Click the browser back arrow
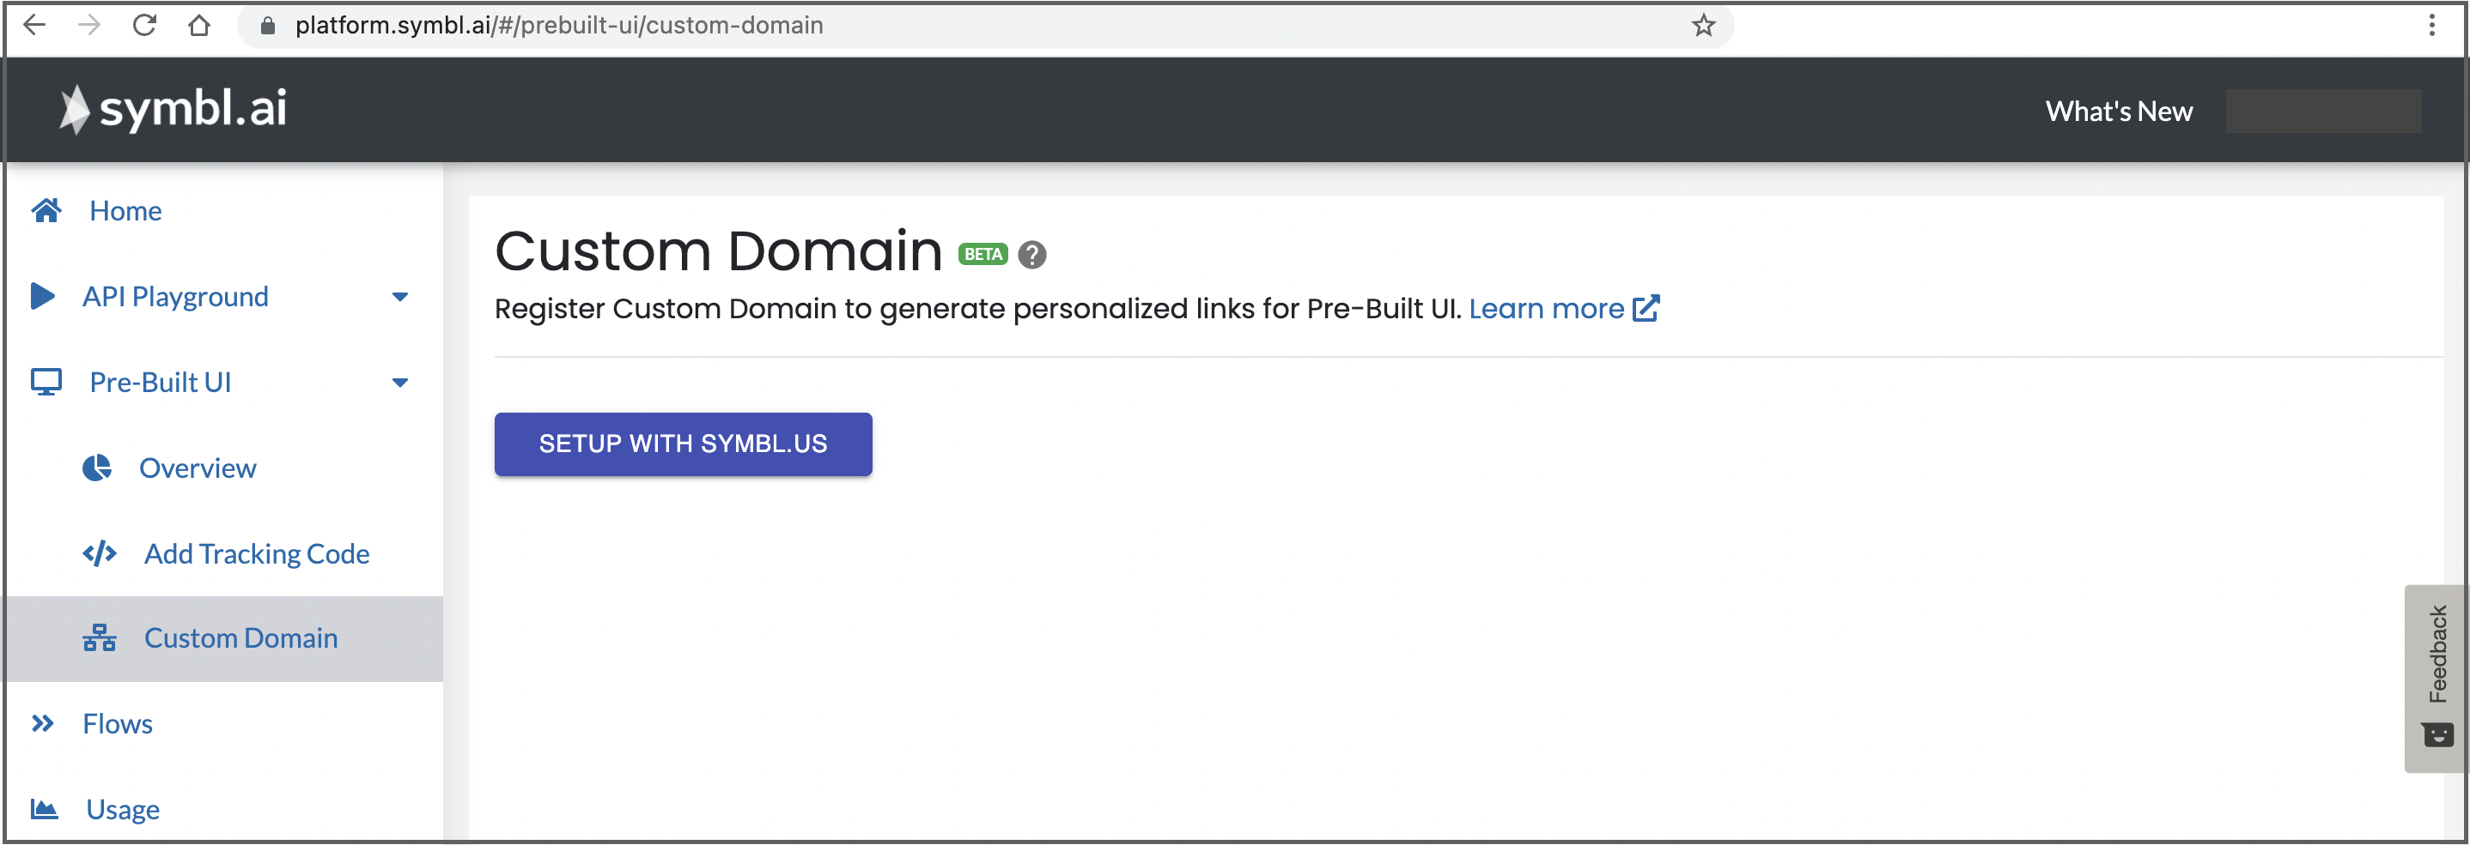2470x845 pixels. (34, 25)
